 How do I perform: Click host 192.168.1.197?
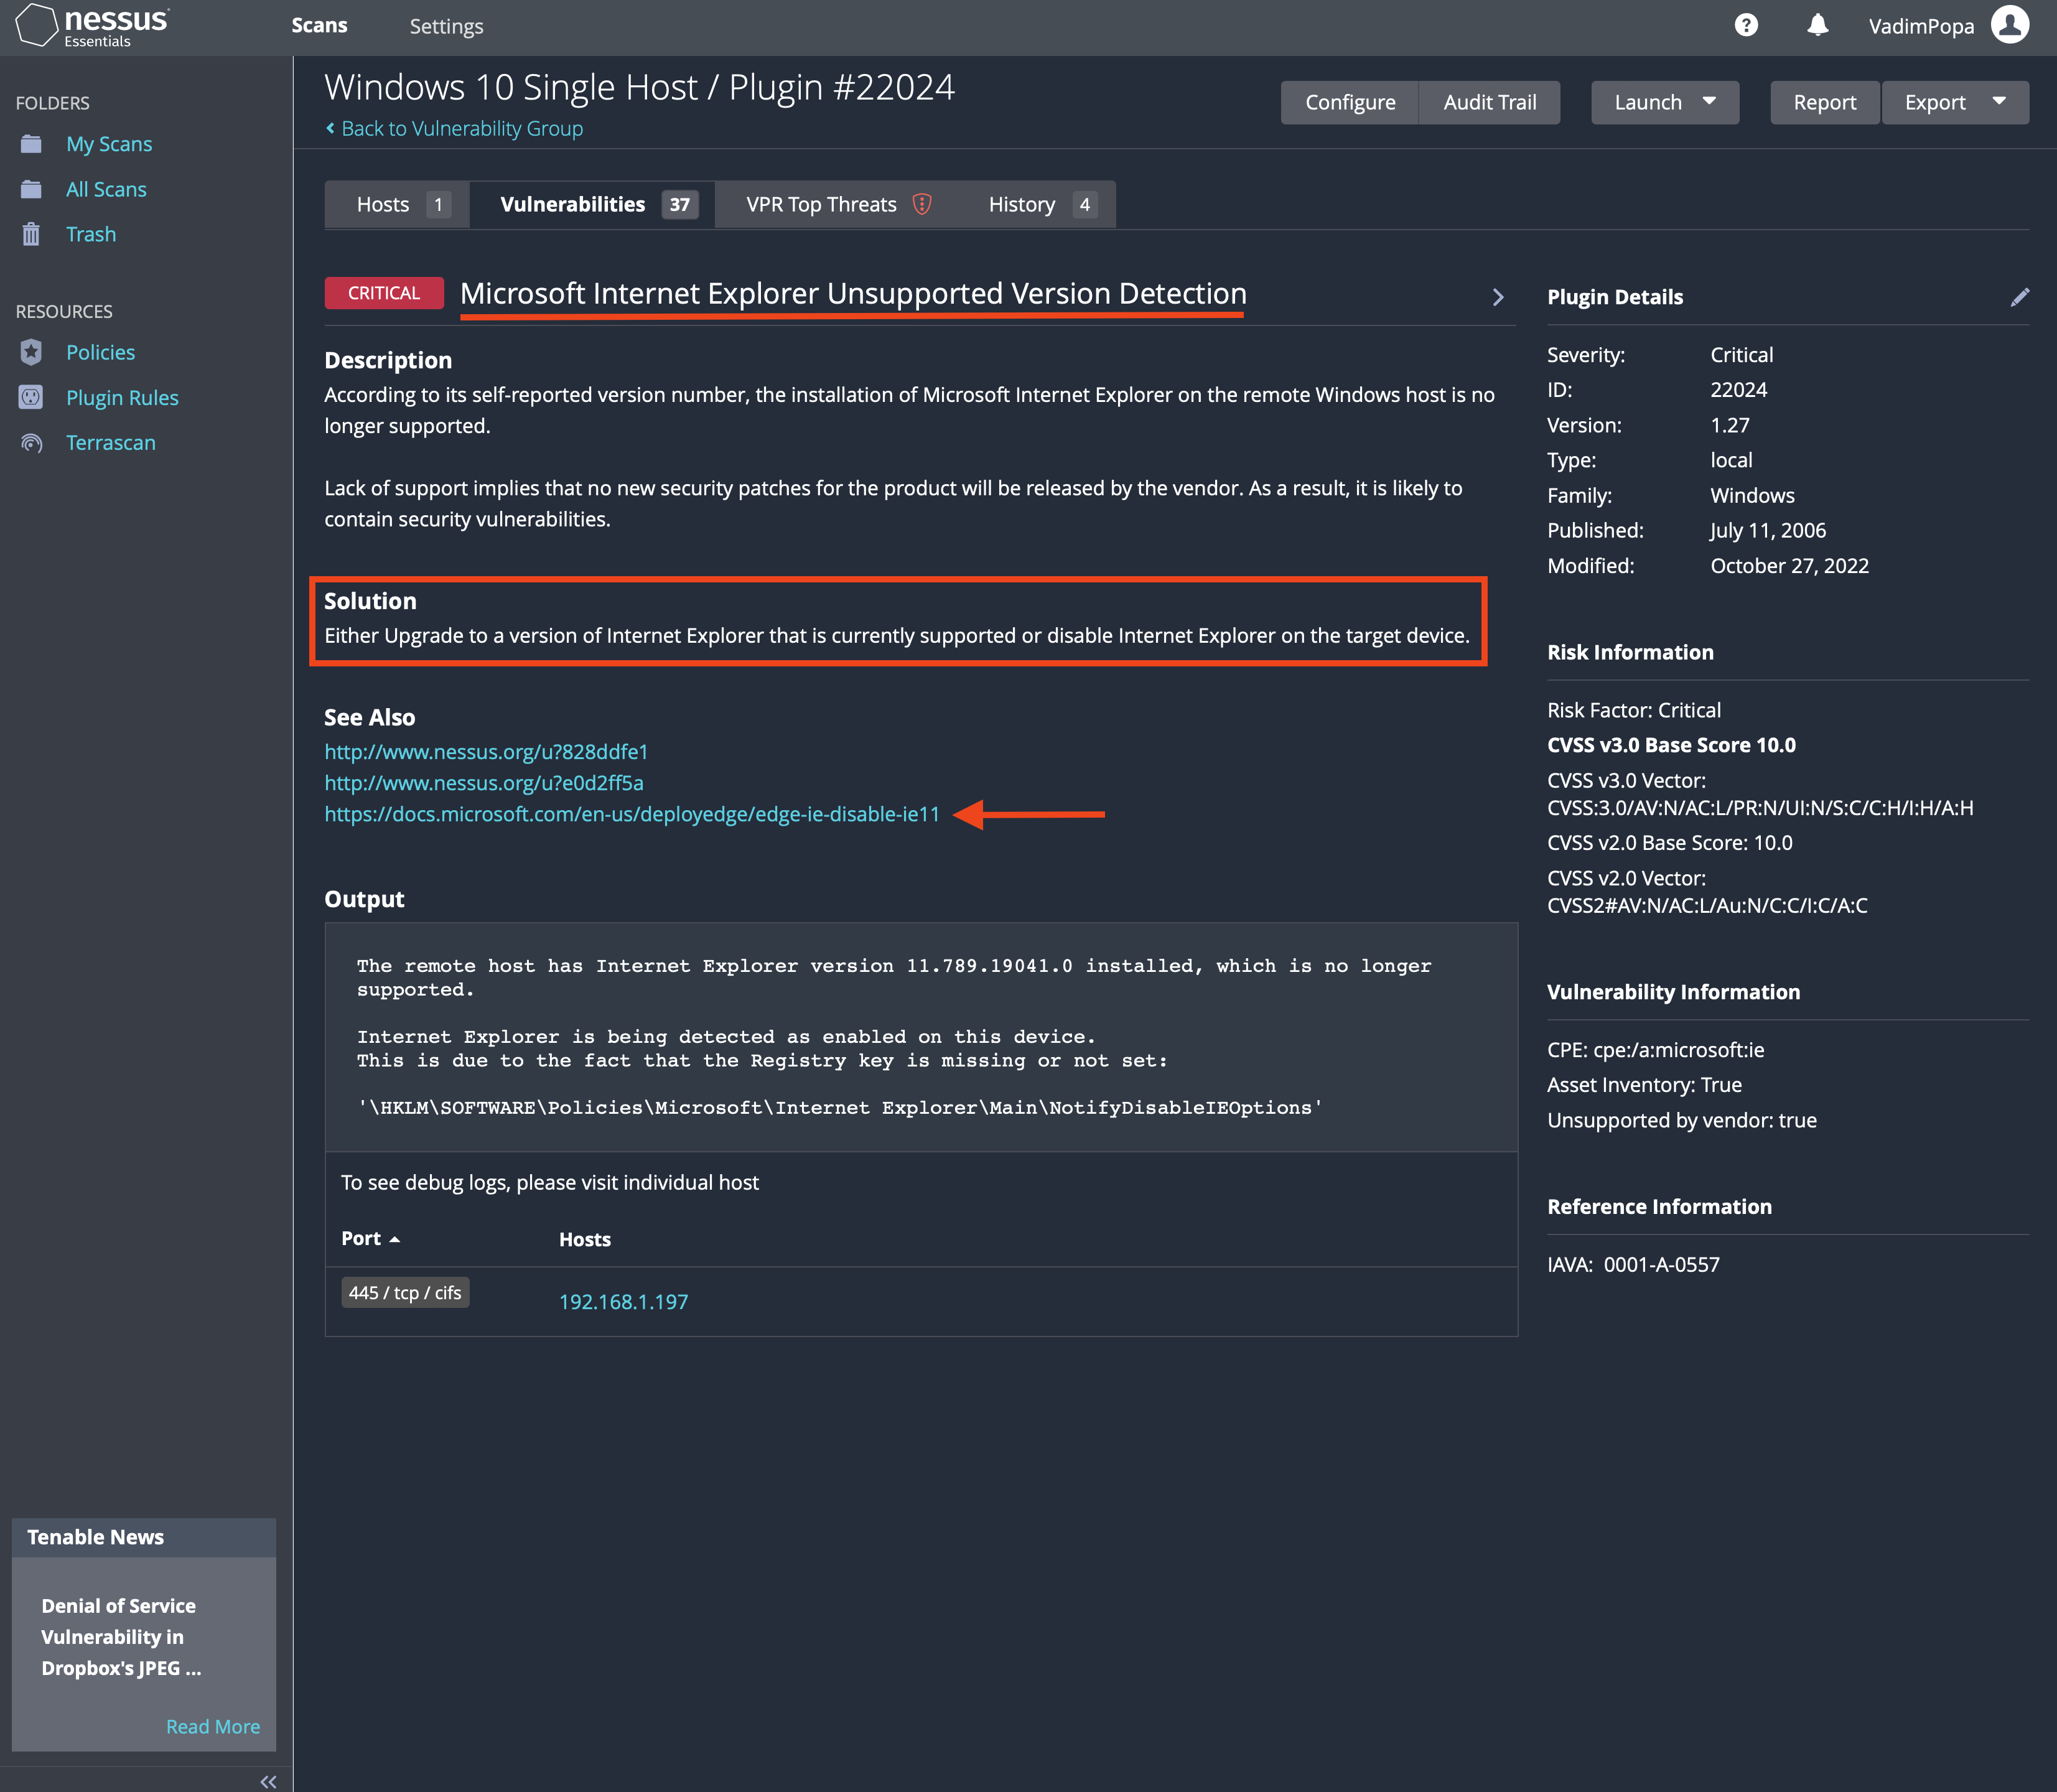(623, 1301)
